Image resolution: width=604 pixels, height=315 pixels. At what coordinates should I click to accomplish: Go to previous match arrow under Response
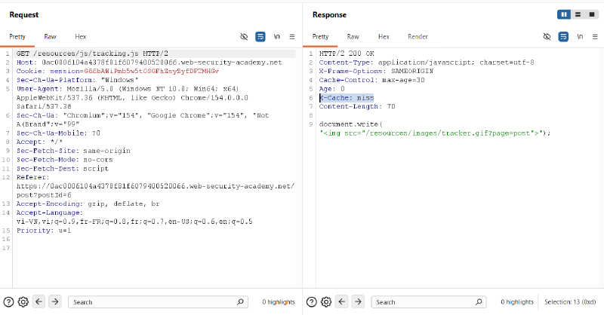(342, 301)
